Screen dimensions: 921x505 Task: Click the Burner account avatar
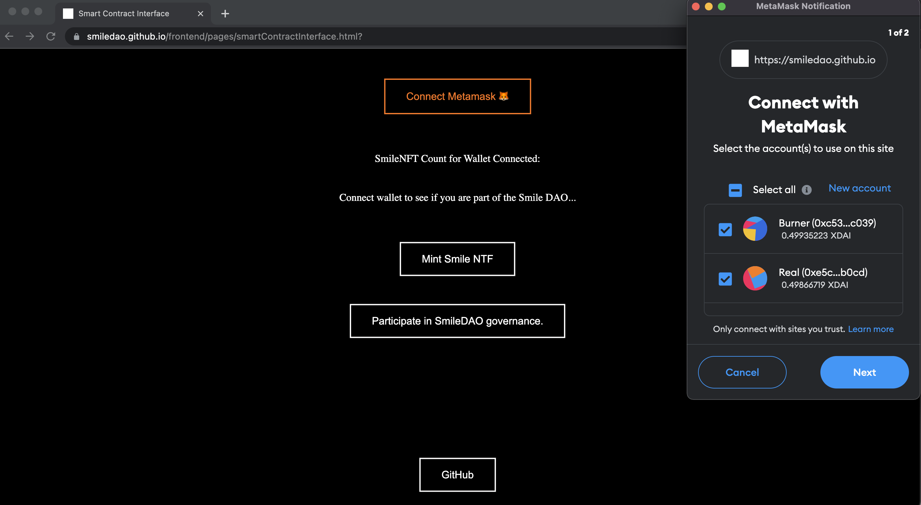[755, 229]
